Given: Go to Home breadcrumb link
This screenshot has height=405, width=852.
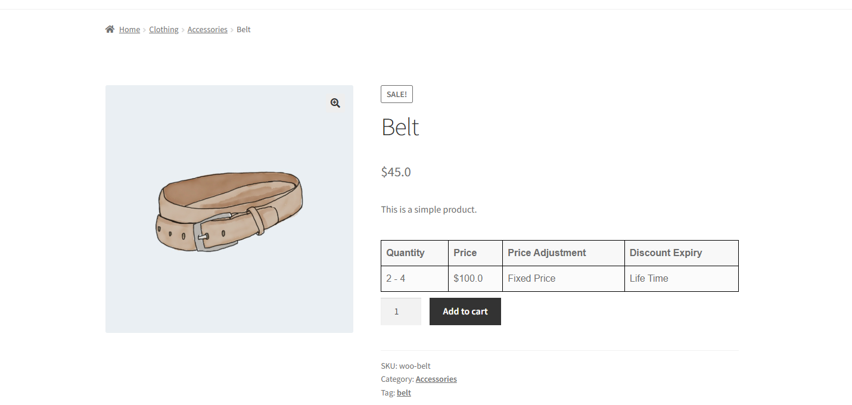Looking at the screenshot, I should click(129, 29).
